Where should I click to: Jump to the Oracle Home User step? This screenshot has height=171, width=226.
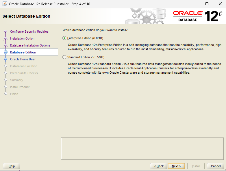click(23, 59)
